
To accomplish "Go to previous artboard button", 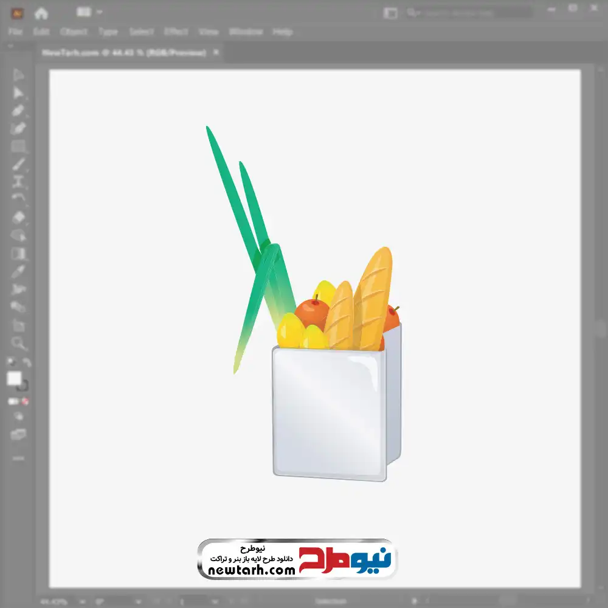I will tap(169, 602).
